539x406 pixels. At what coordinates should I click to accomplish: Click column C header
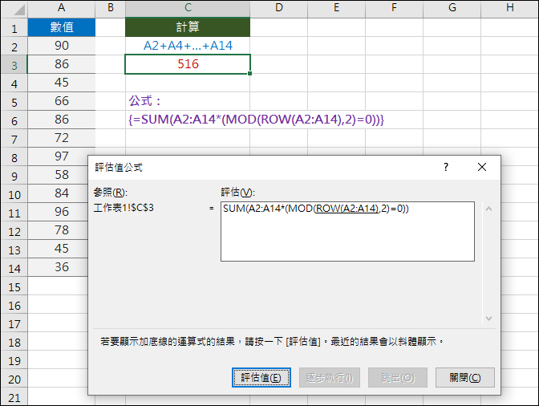188,8
